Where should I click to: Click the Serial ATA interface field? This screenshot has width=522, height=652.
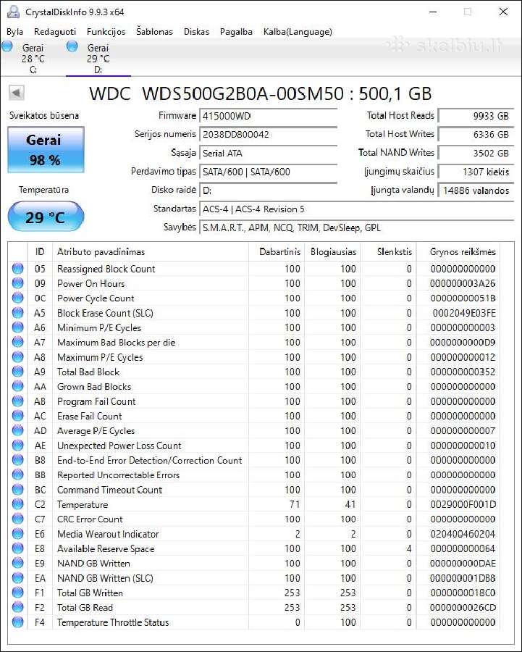coord(269,153)
